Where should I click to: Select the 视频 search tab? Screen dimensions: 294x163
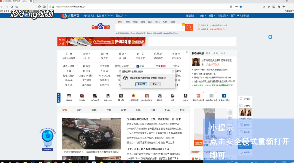[143, 22]
